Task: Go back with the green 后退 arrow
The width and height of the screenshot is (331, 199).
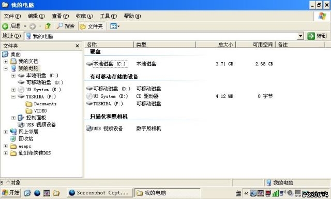Action: click(11, 26)
